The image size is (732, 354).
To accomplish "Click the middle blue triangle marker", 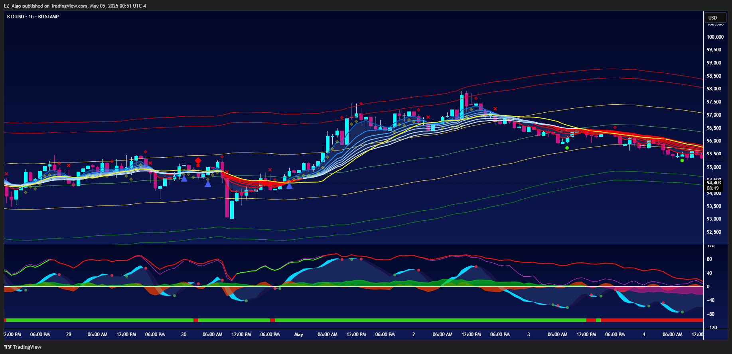I will (x=208, y=184).
